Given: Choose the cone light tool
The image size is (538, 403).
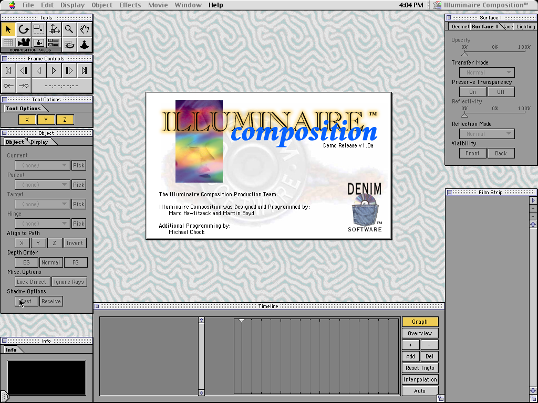Looking at the screenshot, I should pos(85,45).
